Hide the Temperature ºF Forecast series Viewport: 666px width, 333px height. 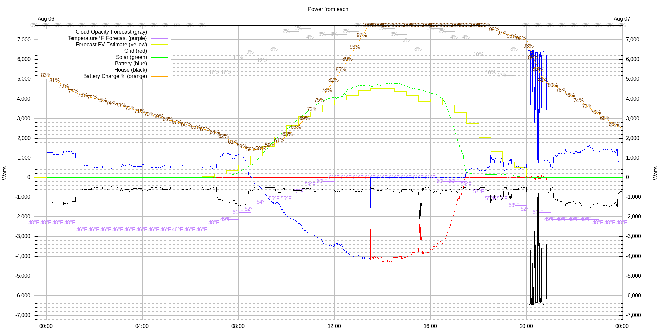(x=107, y=38)
